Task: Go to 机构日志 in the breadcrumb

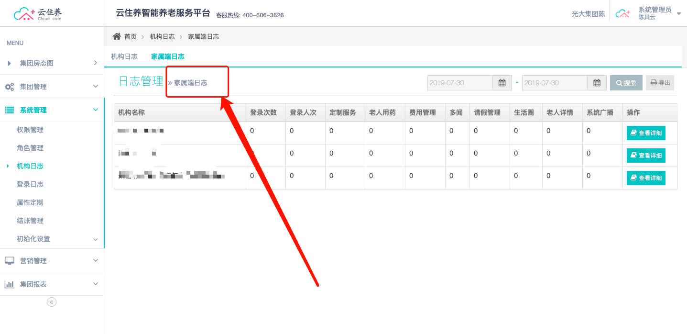Action: coord(162,36)
